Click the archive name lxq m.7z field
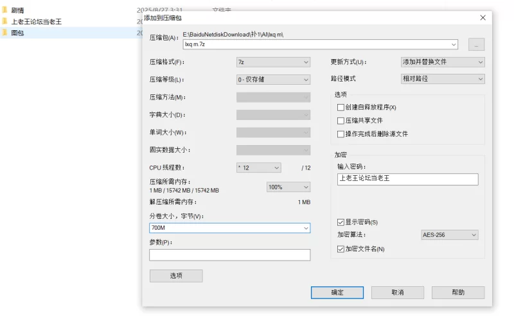This screenshot has width=514, height=335. pos(320,44)
